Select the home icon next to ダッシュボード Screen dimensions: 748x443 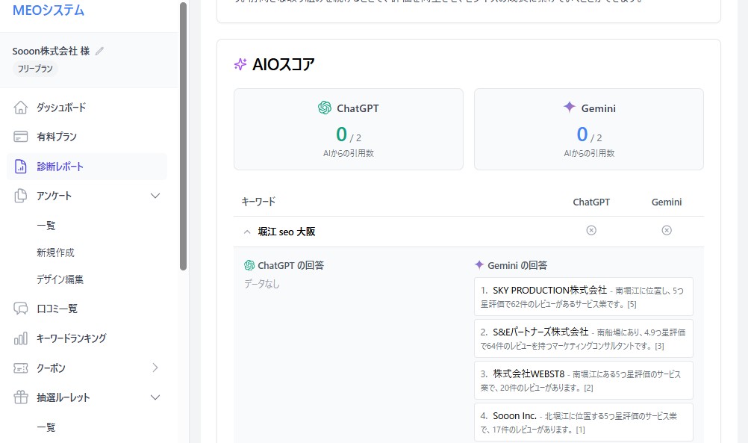pos(20,106)
